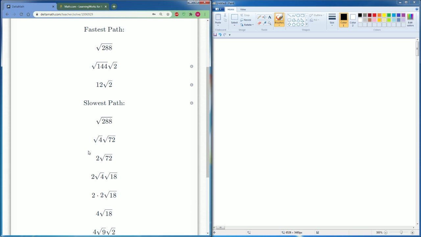Screen dimensions: 421x237
Task: Click the Undo arrow in Paint
Action: [x=220, y=35]
